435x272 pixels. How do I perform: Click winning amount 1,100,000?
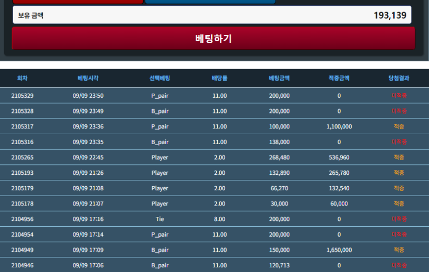[339, 126]
